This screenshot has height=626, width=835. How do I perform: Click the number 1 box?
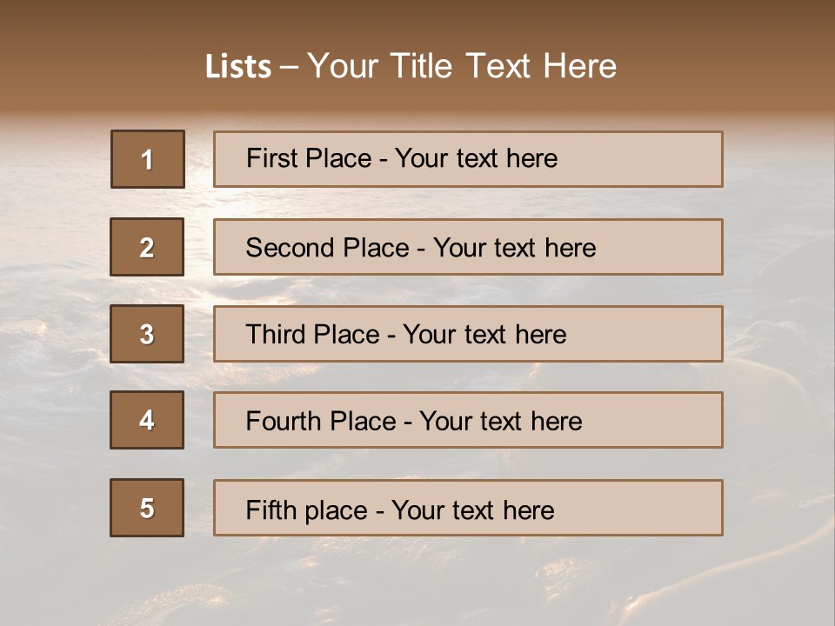pos(147,159)
